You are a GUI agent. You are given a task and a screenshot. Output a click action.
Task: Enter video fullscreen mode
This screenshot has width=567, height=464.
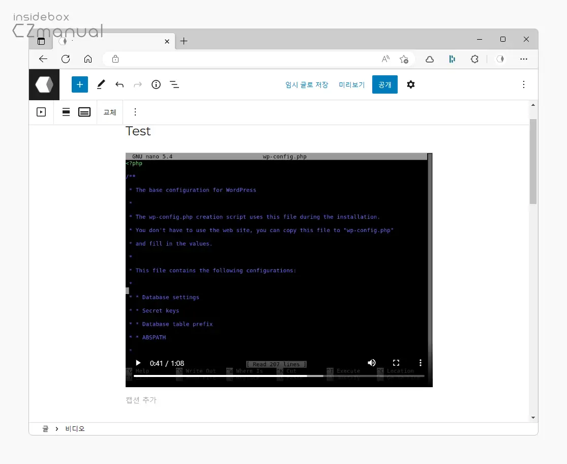coord(396,363)
